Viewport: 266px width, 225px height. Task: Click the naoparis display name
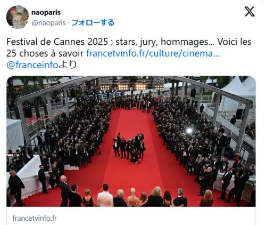click(46, 12)
